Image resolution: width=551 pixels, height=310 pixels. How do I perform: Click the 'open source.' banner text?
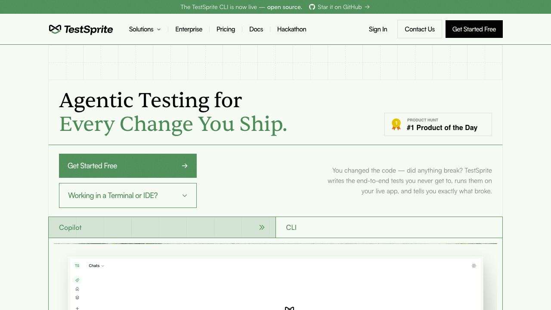[285, 7]
